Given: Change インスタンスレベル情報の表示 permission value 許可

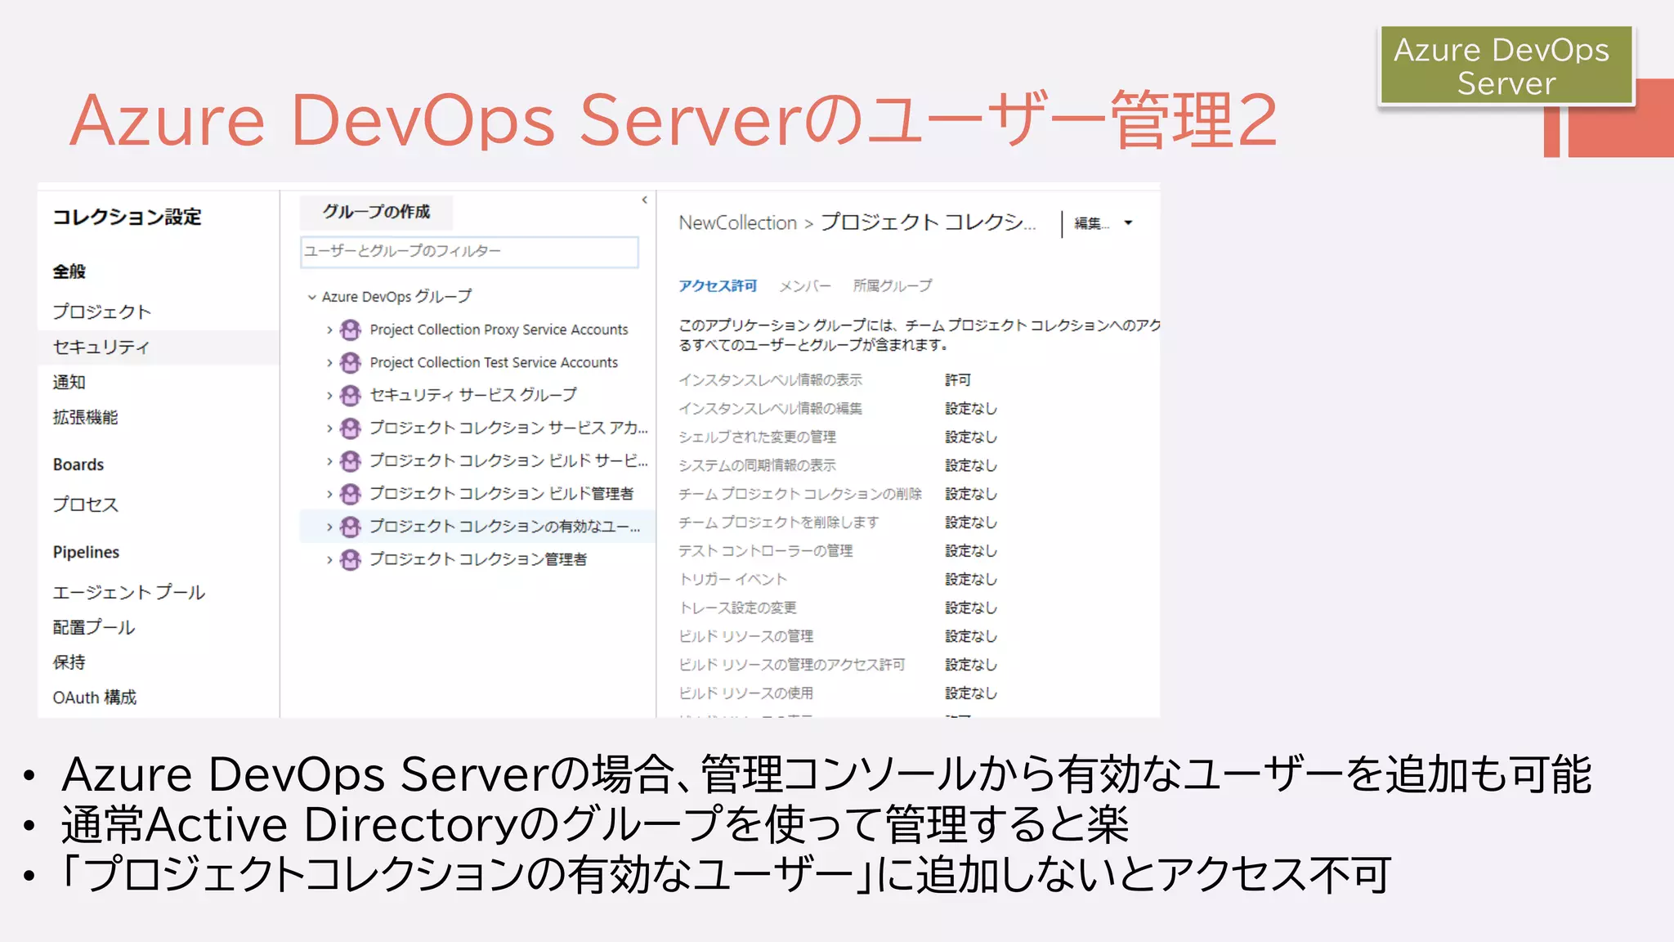Looking at the screenshot, I should (958, 380).
